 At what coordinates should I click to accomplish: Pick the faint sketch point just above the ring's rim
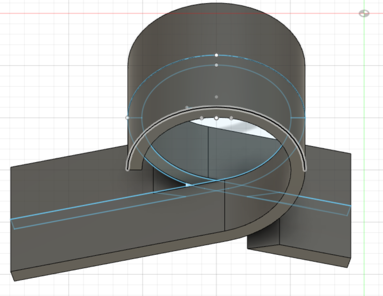187,107
